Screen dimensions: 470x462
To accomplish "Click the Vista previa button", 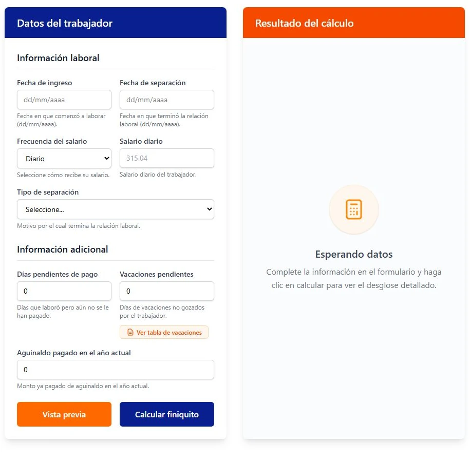I will (64, 414).
